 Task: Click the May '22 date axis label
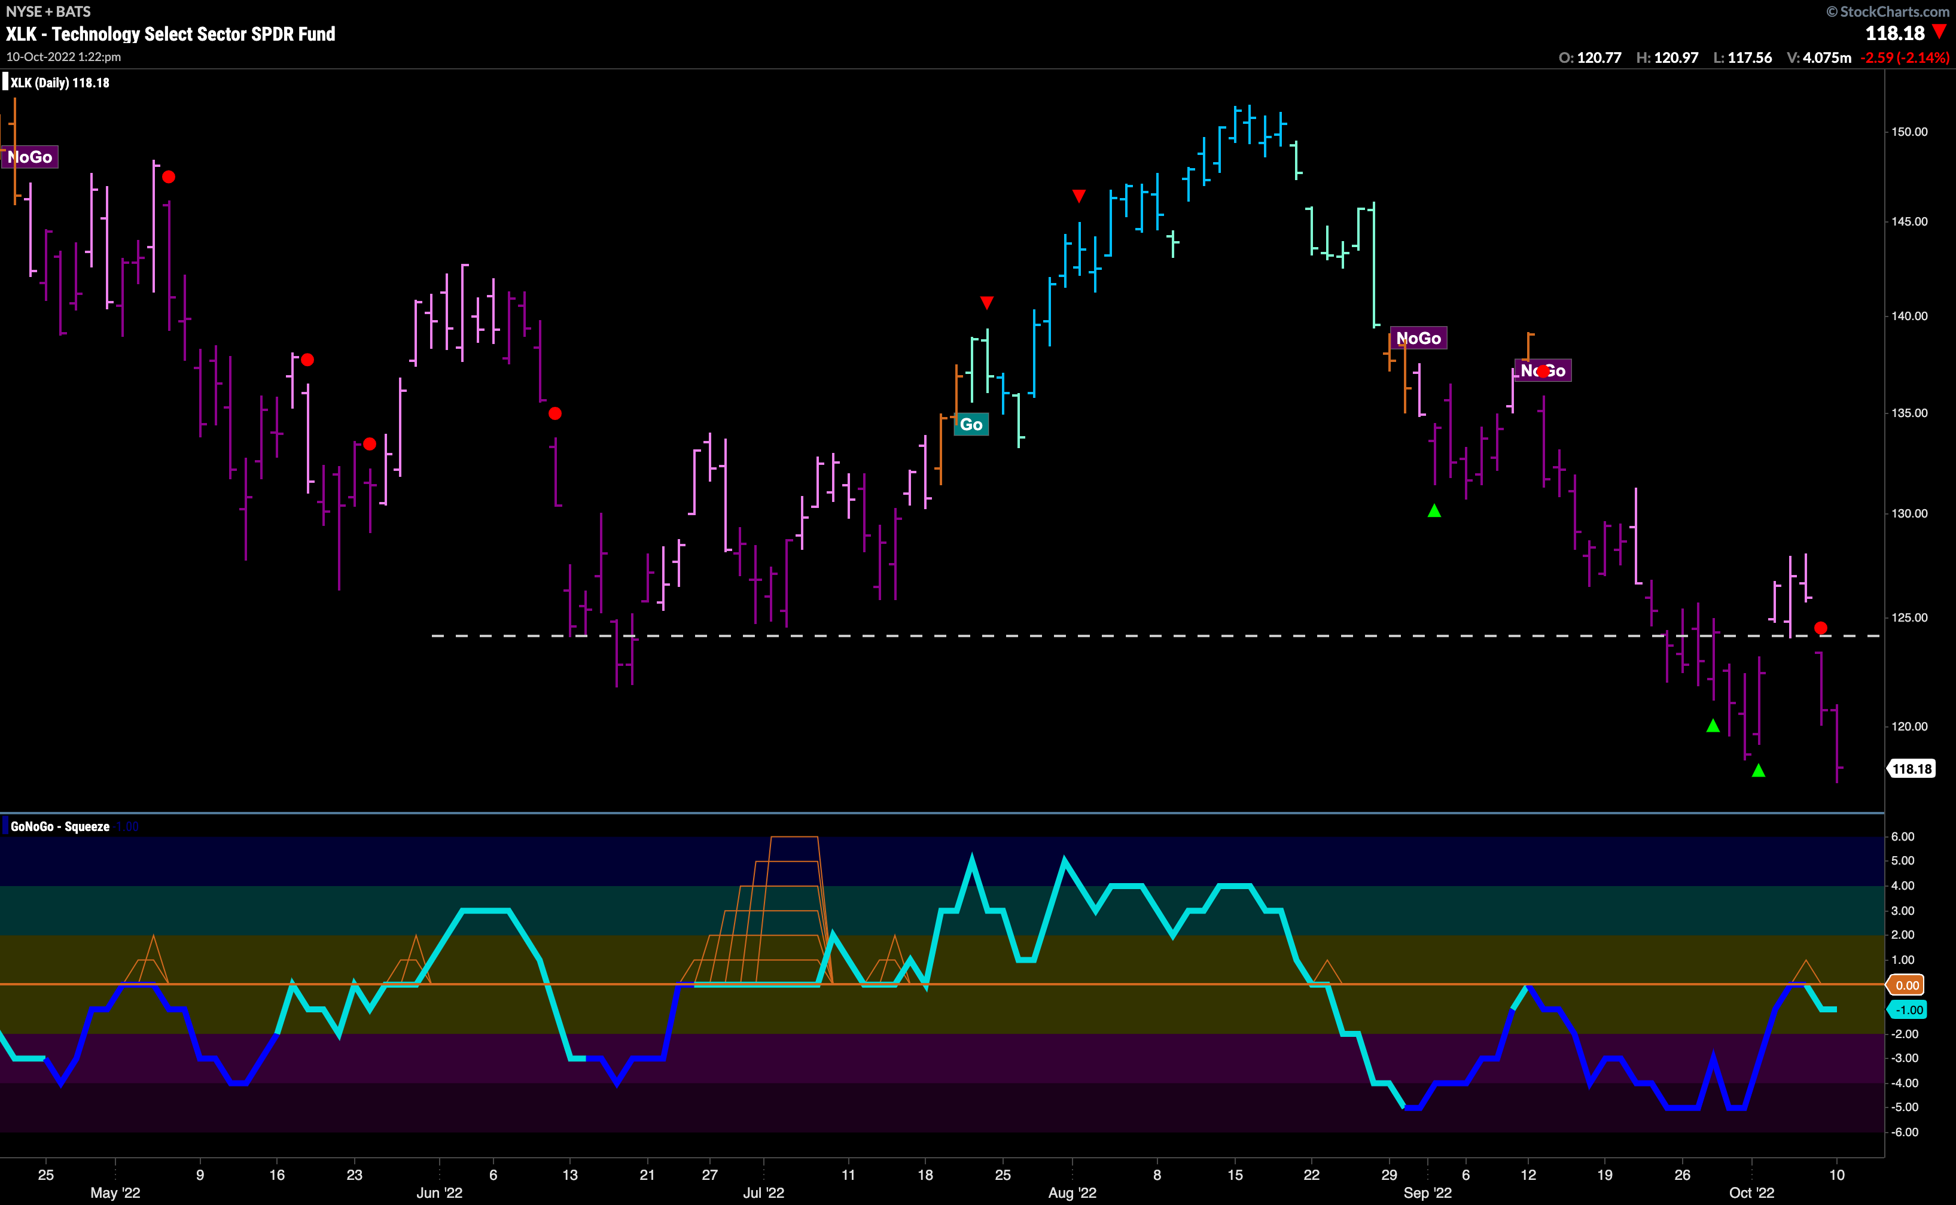[x=115, y=1192]
